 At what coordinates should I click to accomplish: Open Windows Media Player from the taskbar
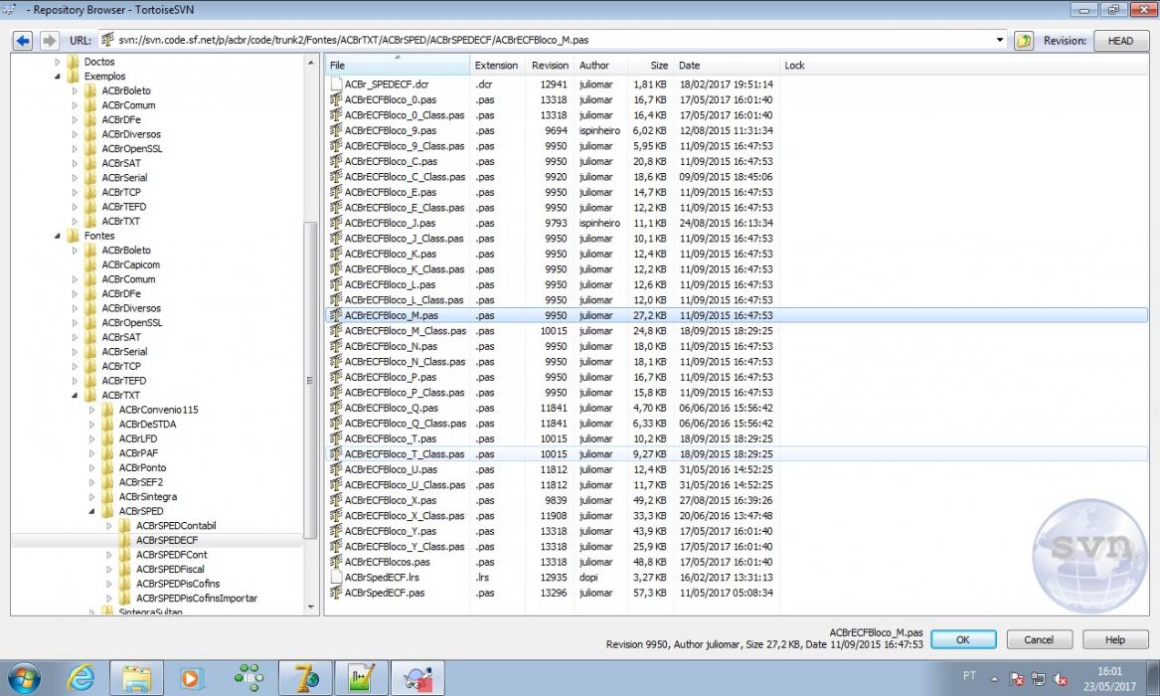(191, 677)
